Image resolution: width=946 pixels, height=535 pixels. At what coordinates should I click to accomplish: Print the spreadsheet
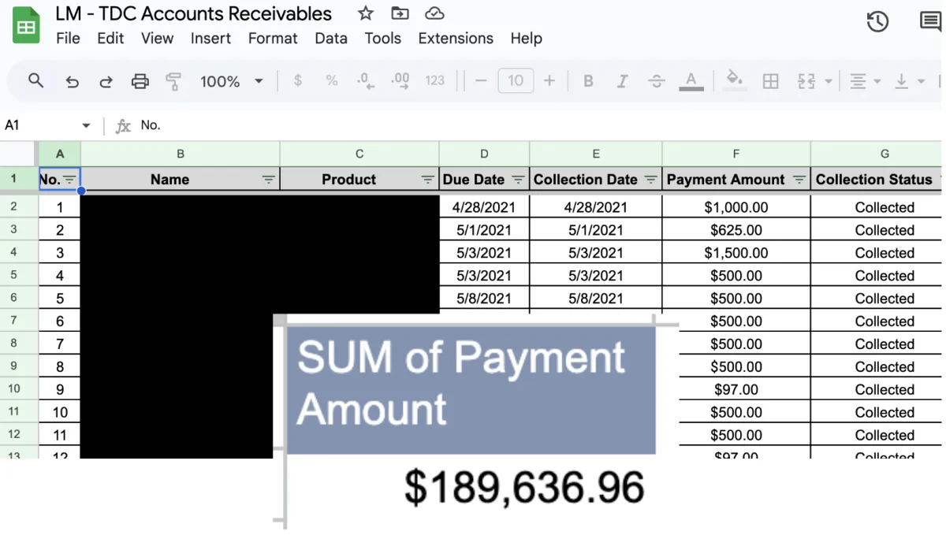click(140, 81)
